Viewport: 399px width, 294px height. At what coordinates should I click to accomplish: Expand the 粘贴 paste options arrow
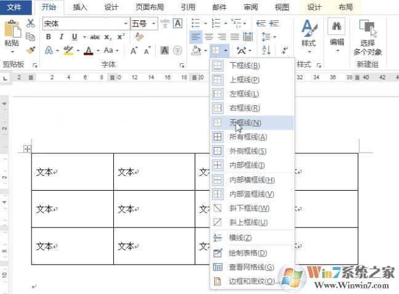pyautogui.click(x=12, y=52)
